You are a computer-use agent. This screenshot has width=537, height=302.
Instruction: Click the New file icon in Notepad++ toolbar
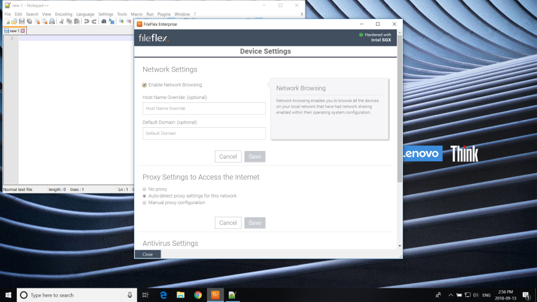[x=7, y=21]
